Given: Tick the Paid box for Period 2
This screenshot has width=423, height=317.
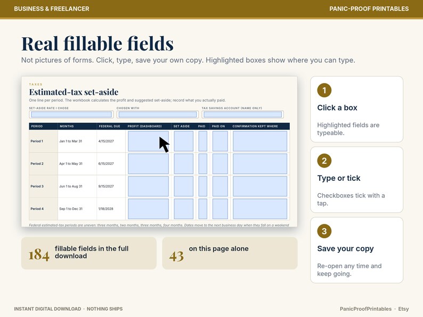Looking at the screenshot, I should pos(202,164).
